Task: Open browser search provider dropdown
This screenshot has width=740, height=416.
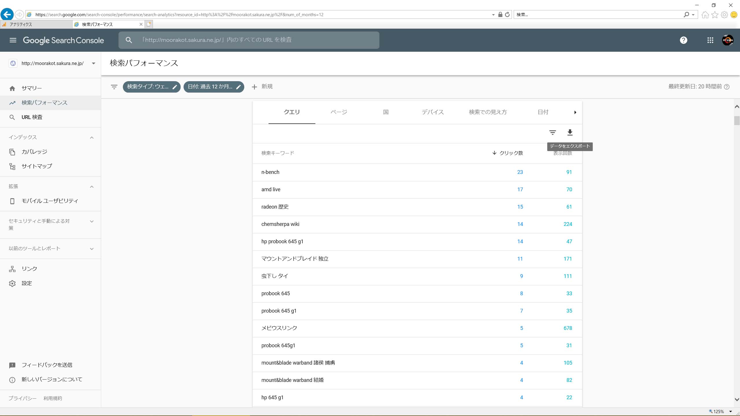Action: point(693,15)
